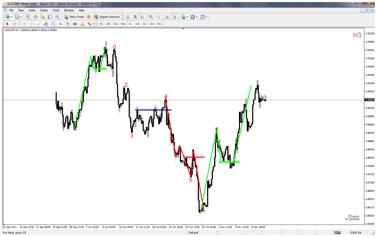The image size is (377, 237).
Task: Toggle Chart Shift button
Action: [x=175, y=17]
